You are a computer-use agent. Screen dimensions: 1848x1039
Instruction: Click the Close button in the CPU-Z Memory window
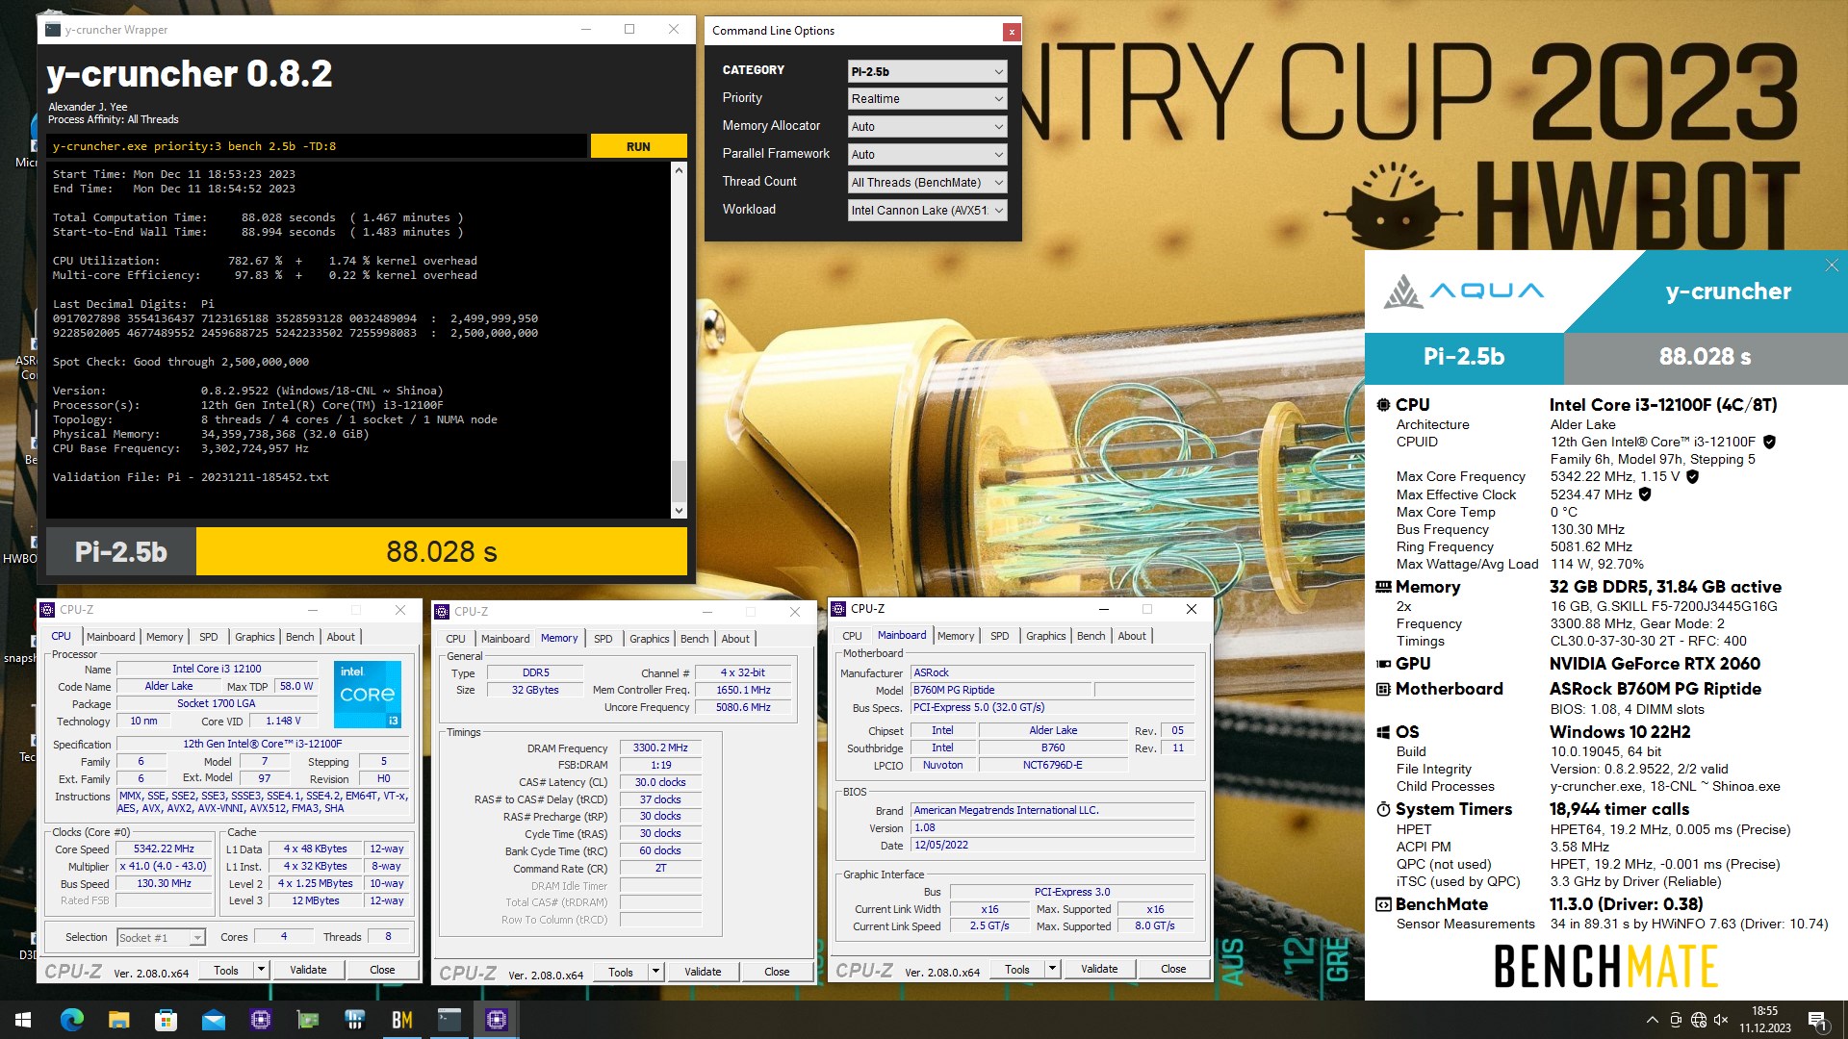pos(777,973)
